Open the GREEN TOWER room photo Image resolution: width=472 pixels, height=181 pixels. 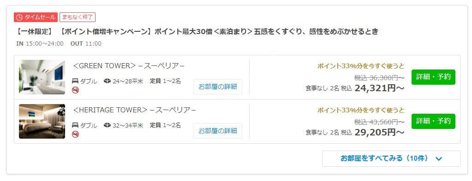[x=42, y=77]
